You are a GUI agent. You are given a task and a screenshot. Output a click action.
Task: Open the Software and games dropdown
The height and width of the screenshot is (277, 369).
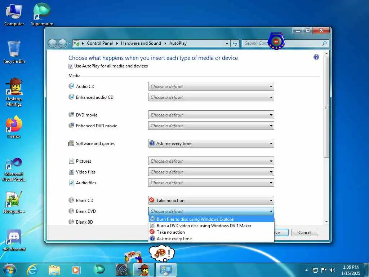211,144
